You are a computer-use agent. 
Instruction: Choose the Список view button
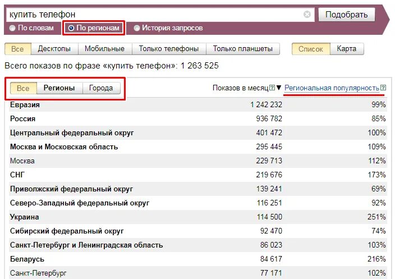(311, 49)
